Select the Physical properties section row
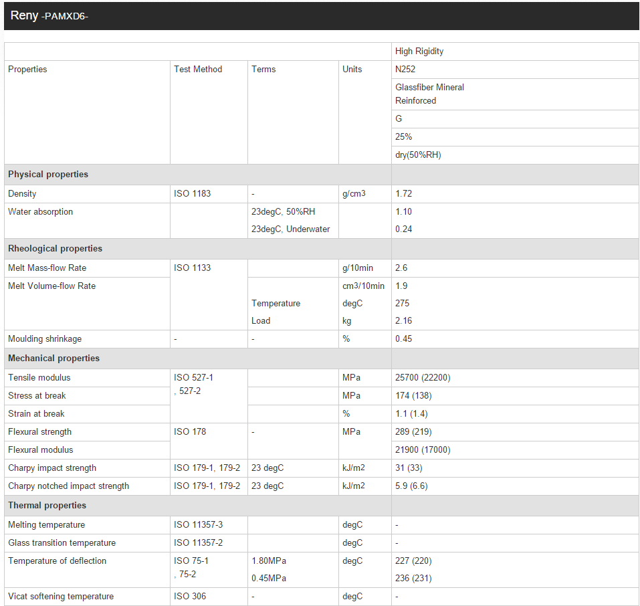The width and height of the screenshot is (640, 606). click(321, 175)
